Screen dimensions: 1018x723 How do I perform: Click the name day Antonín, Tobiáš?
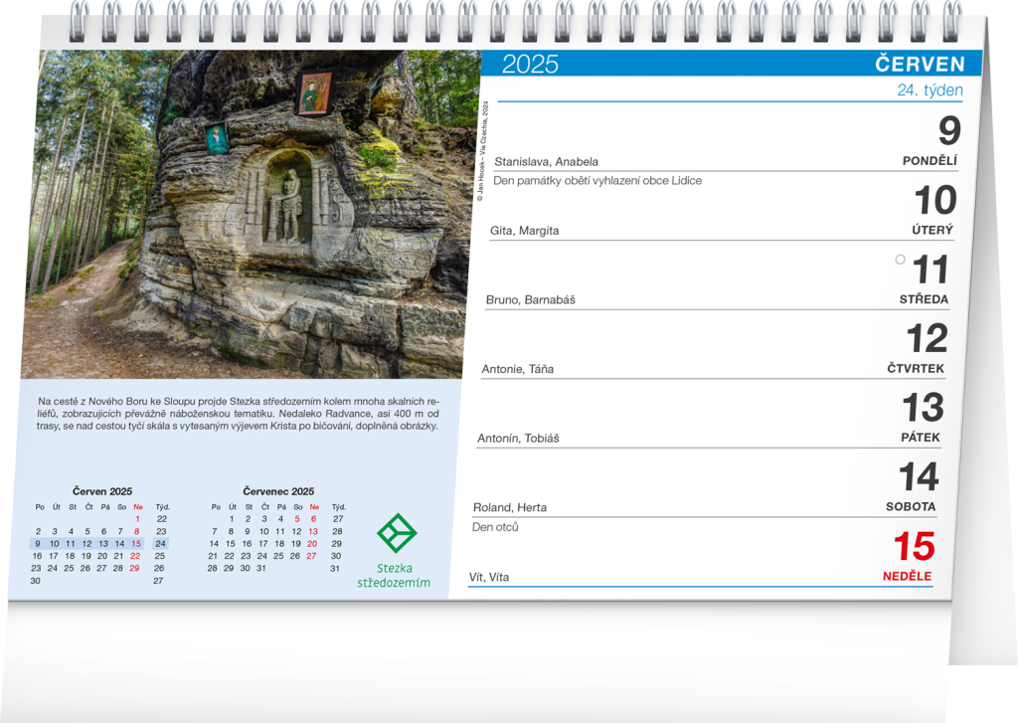click(x=518, y=439)
